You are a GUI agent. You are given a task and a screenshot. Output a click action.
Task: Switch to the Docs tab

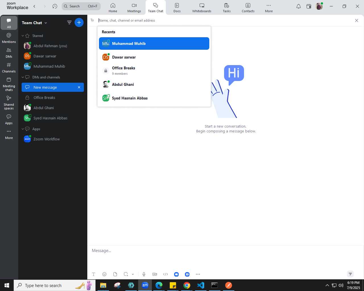(x=177, y=8)
